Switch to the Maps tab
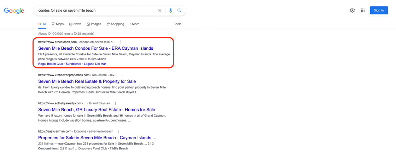 (58, 24)
